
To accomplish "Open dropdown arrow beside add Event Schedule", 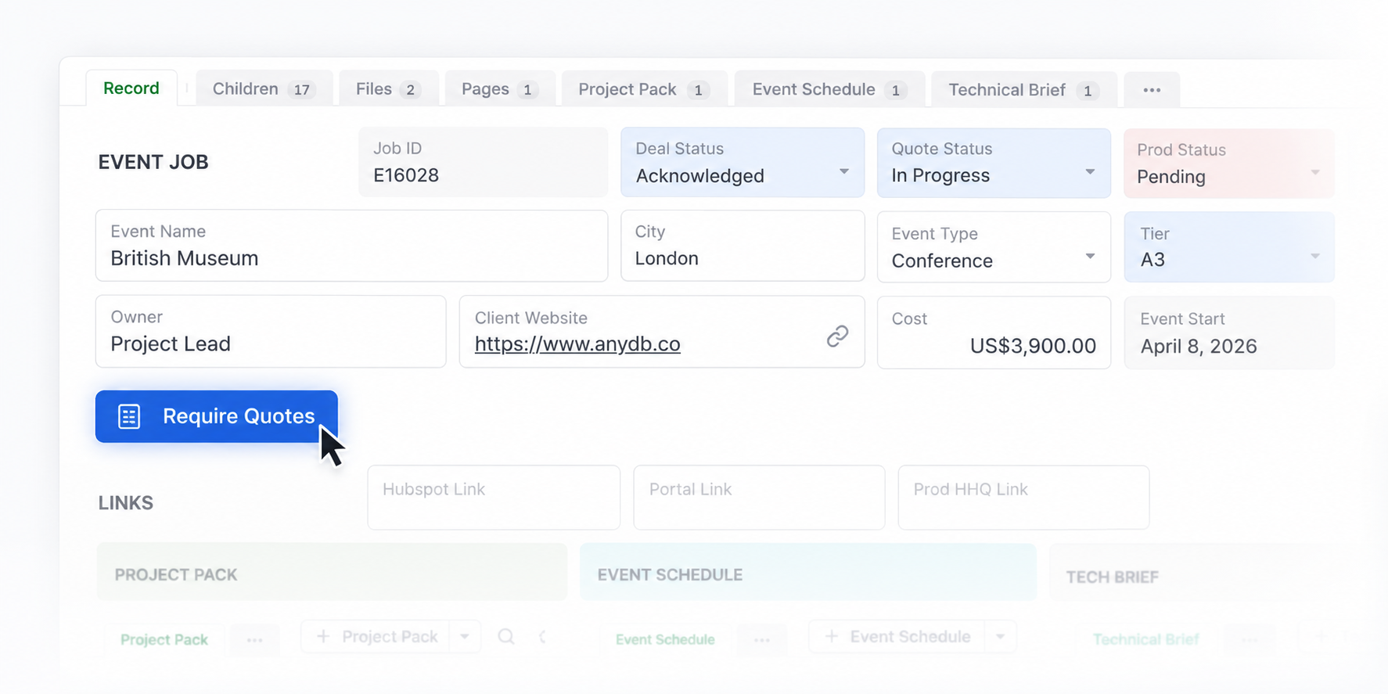I will click(1001, 637).
